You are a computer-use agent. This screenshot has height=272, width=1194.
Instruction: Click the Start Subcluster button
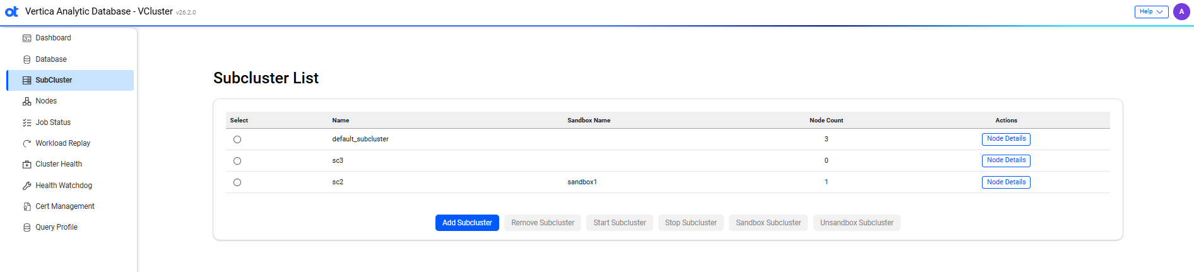click(620, 223)
